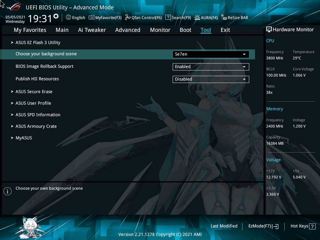
Task: Click CPU frequency value 3800 MHz
Action: coord(275,58)
